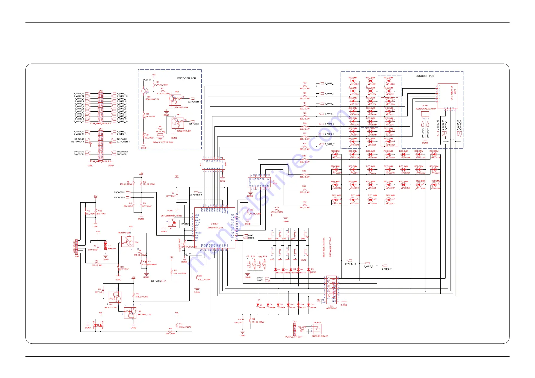Click the nRESET pin label on MICOM1
Screen dimensions: 535x378
[x=199, y=233]
